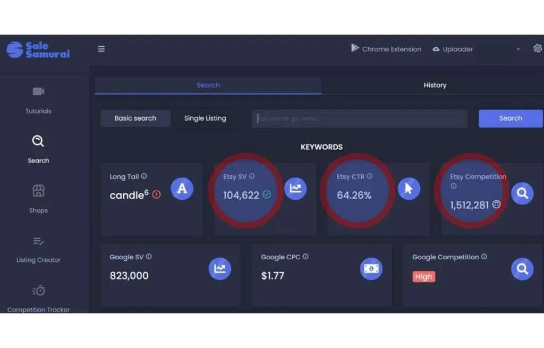Switch to the History tab
544x348 pixels.
pyautogui.click(x=435, y=85)
